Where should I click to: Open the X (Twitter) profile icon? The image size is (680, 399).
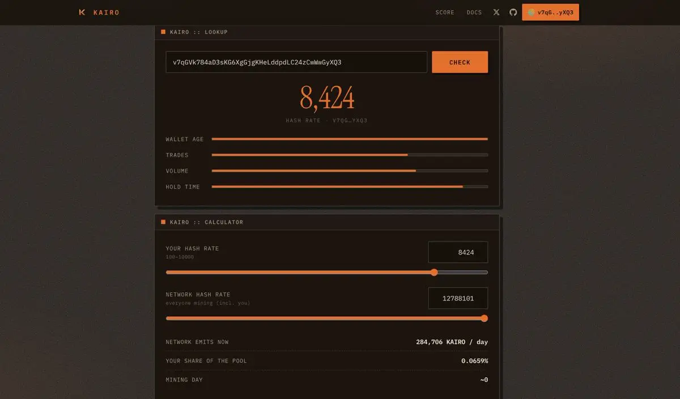pyautogui.click(x=496, y=12)
